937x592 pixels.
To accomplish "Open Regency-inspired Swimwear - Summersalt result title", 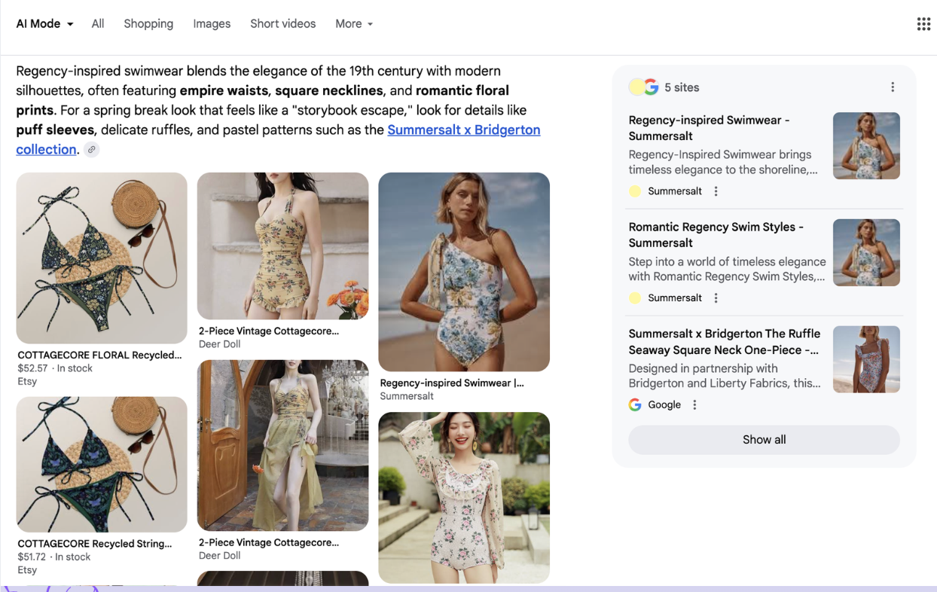I will coord(709,128).
